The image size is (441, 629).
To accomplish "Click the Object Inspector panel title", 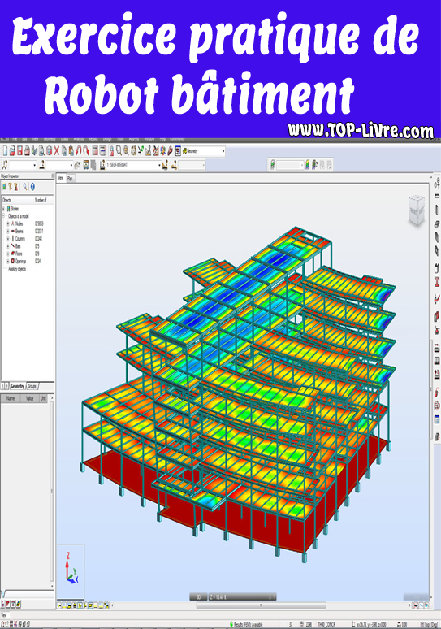I will coord(9,176).
